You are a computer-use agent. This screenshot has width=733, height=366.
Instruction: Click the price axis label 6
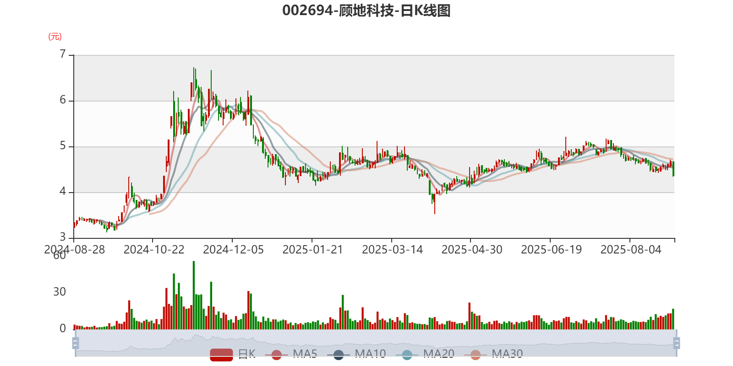63,100
